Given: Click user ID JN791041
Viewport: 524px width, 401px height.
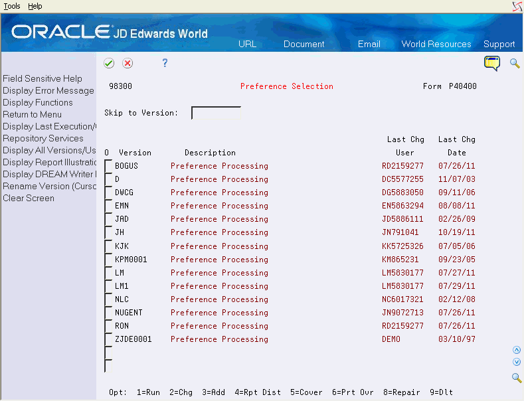Looking at the screenshot, I should 400,232.
